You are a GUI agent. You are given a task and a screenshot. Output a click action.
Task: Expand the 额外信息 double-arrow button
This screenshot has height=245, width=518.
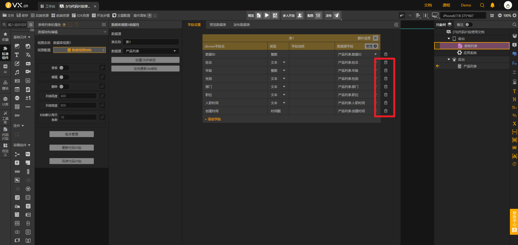pyautogui.click(x=376, y=38)
